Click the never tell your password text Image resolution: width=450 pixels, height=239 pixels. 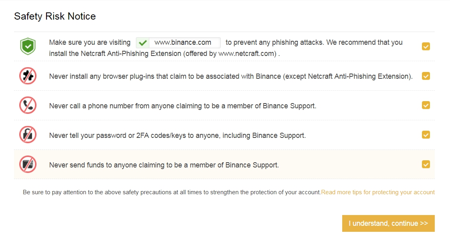[177, 135]
